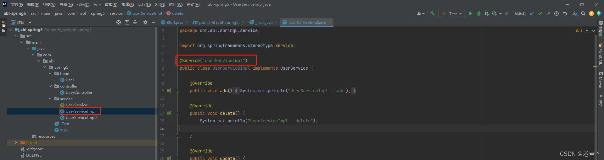Click the Build project hammer icon
This screenshot has width=604, height=160.
433,13
